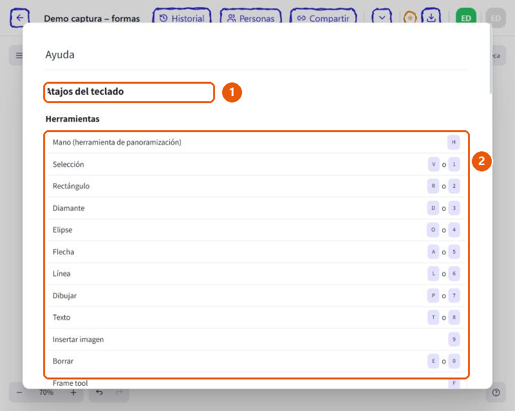
Task: Select the "Atajos del teclado" heading
Action: (x=85, y=91)
